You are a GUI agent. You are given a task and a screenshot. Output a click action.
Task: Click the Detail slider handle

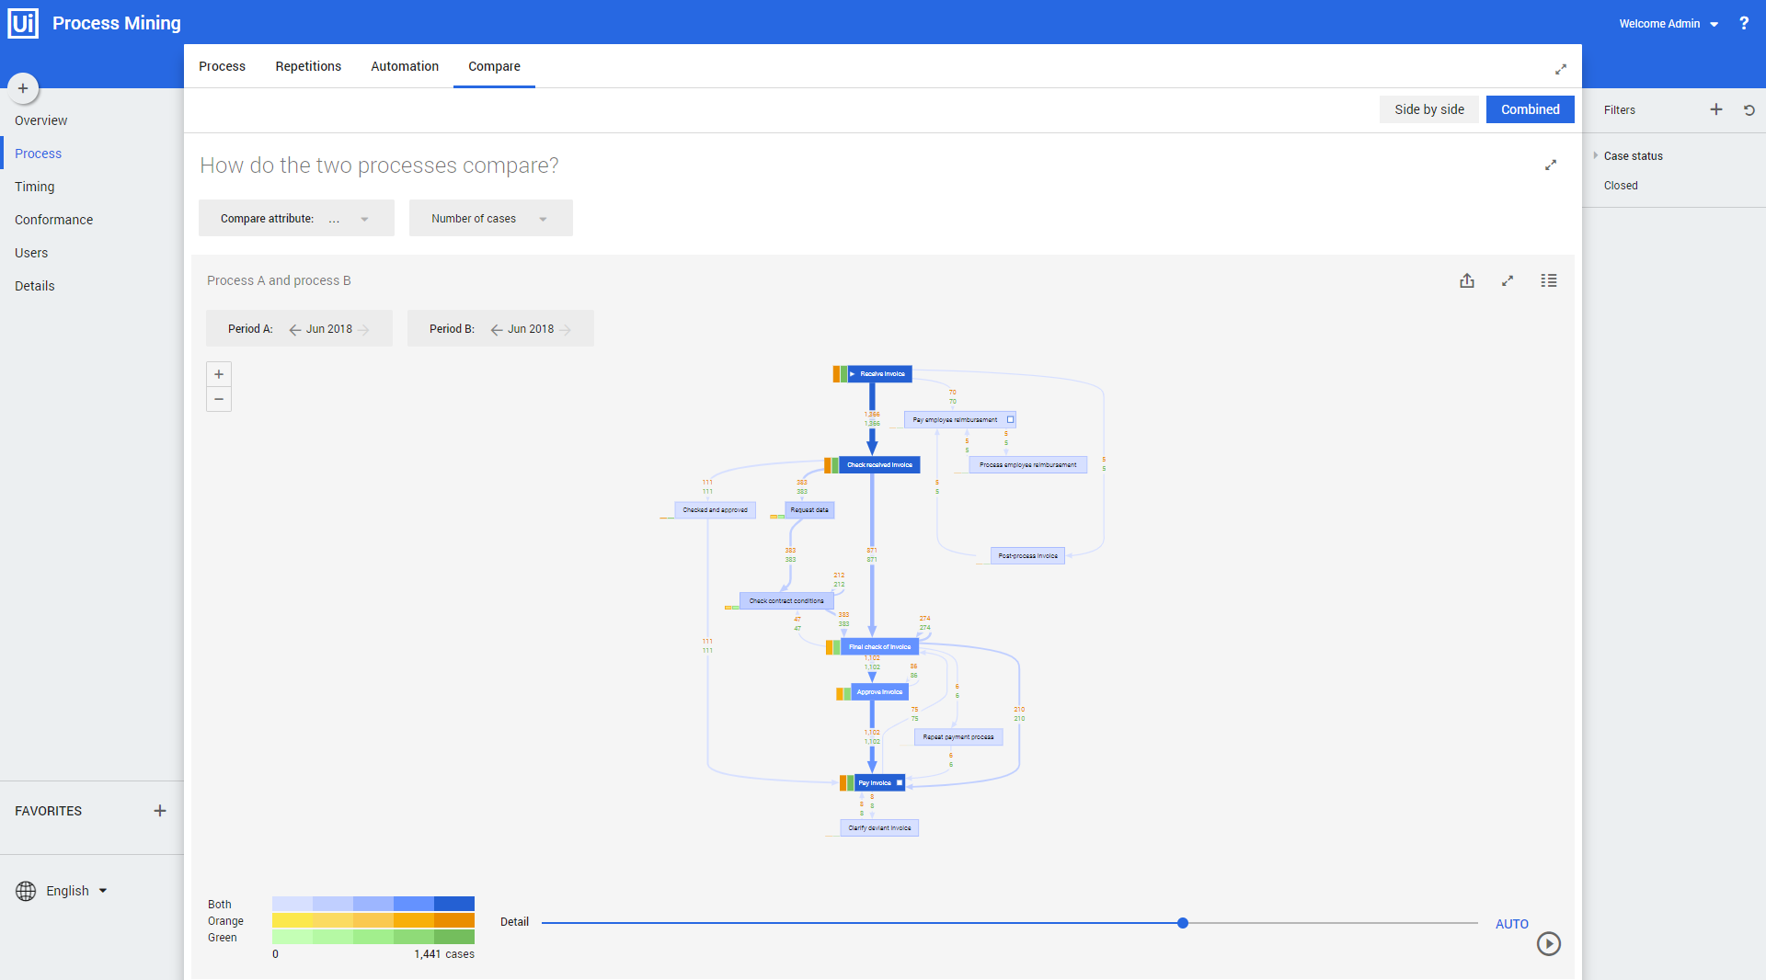point(1183,923)
